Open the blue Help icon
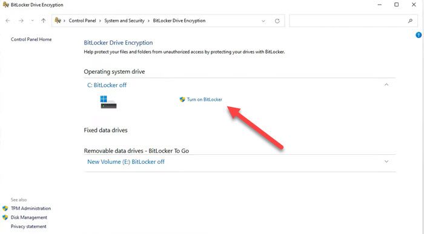The height and width of the screenshot is (234, 424). pos(419,35)
